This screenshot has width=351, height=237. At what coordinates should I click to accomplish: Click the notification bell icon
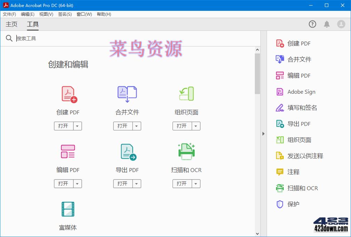[327, 24]
